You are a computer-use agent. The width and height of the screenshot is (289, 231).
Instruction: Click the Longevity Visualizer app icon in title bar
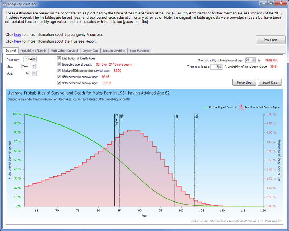pos(4,4)
